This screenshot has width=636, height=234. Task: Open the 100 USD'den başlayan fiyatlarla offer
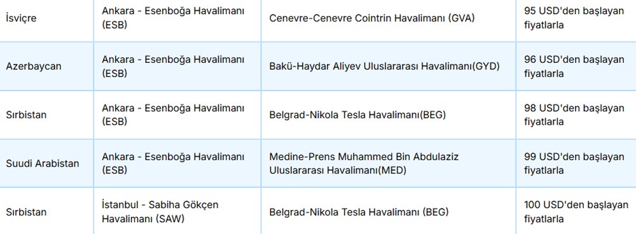pos(576,212)
